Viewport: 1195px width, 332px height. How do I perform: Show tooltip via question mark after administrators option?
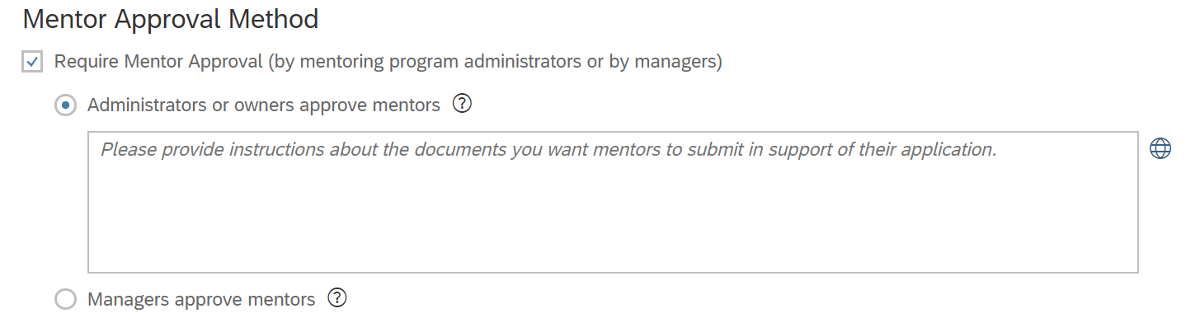click(462, 105)
